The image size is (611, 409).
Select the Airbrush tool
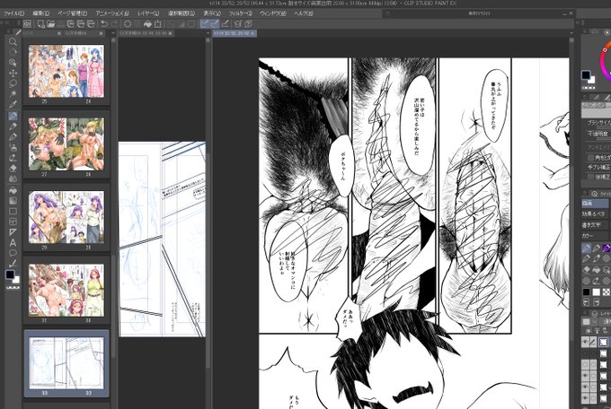[x=13, y=147]
